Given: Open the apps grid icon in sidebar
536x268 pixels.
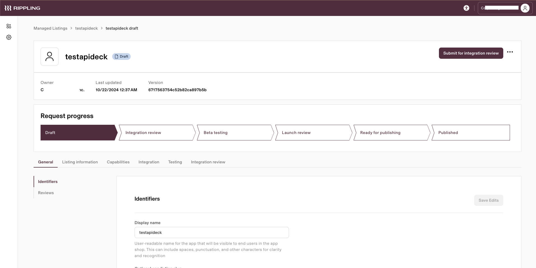Looking at the screenshot, I should click(9, 26).
